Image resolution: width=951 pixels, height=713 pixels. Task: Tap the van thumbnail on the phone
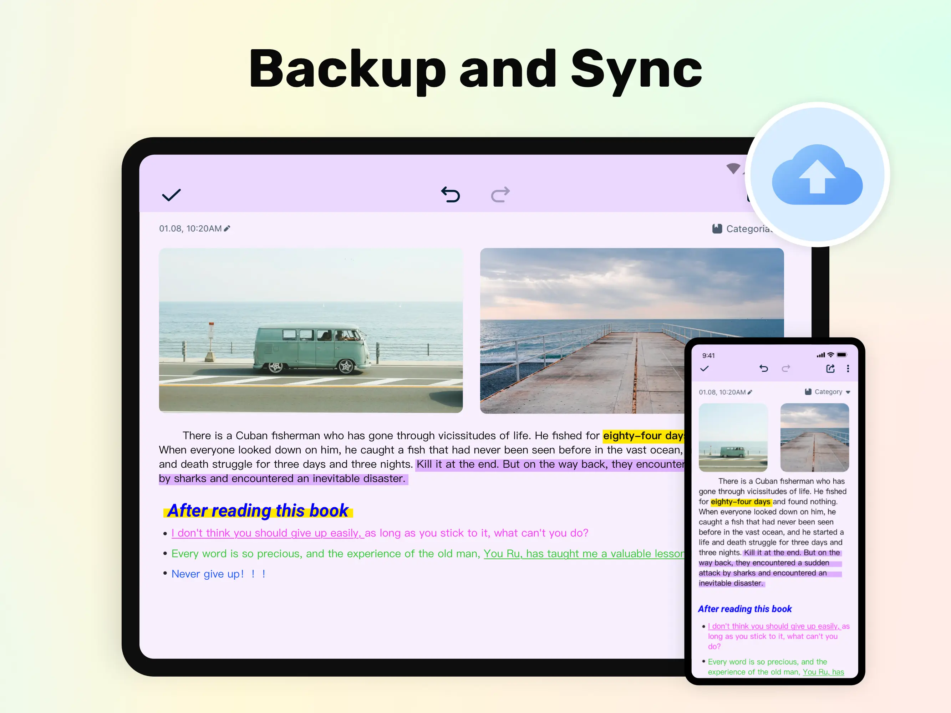pyautogui.click(x=733, y=437)
